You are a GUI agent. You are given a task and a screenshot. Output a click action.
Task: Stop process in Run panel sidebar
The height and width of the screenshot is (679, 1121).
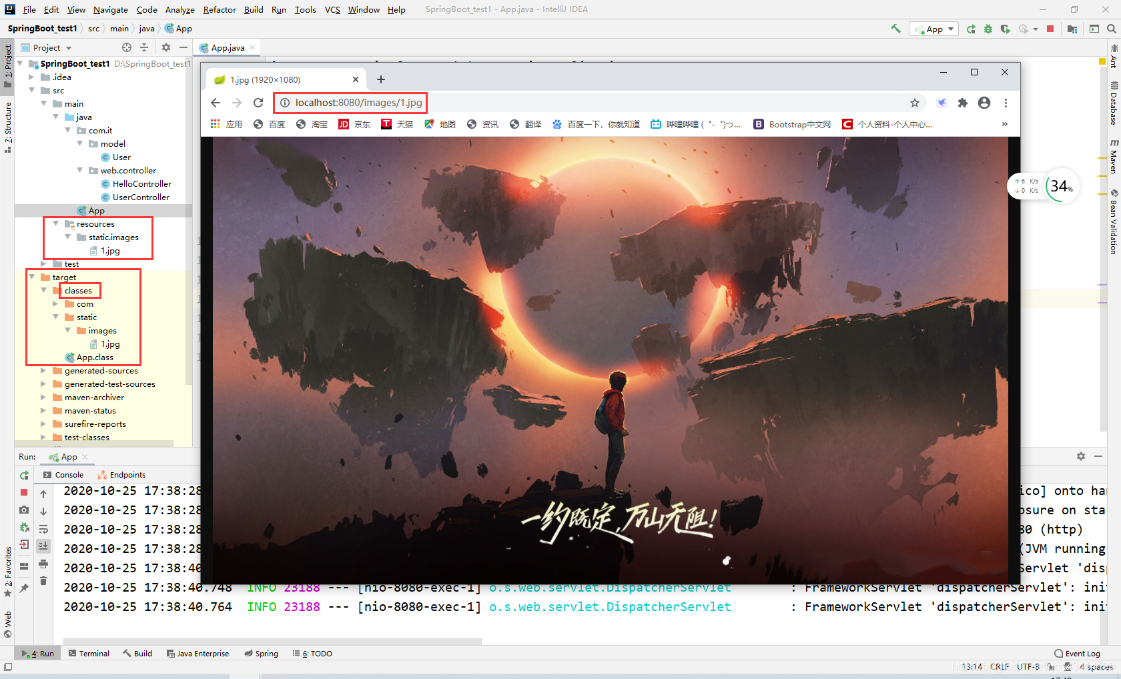pos(24,492)
